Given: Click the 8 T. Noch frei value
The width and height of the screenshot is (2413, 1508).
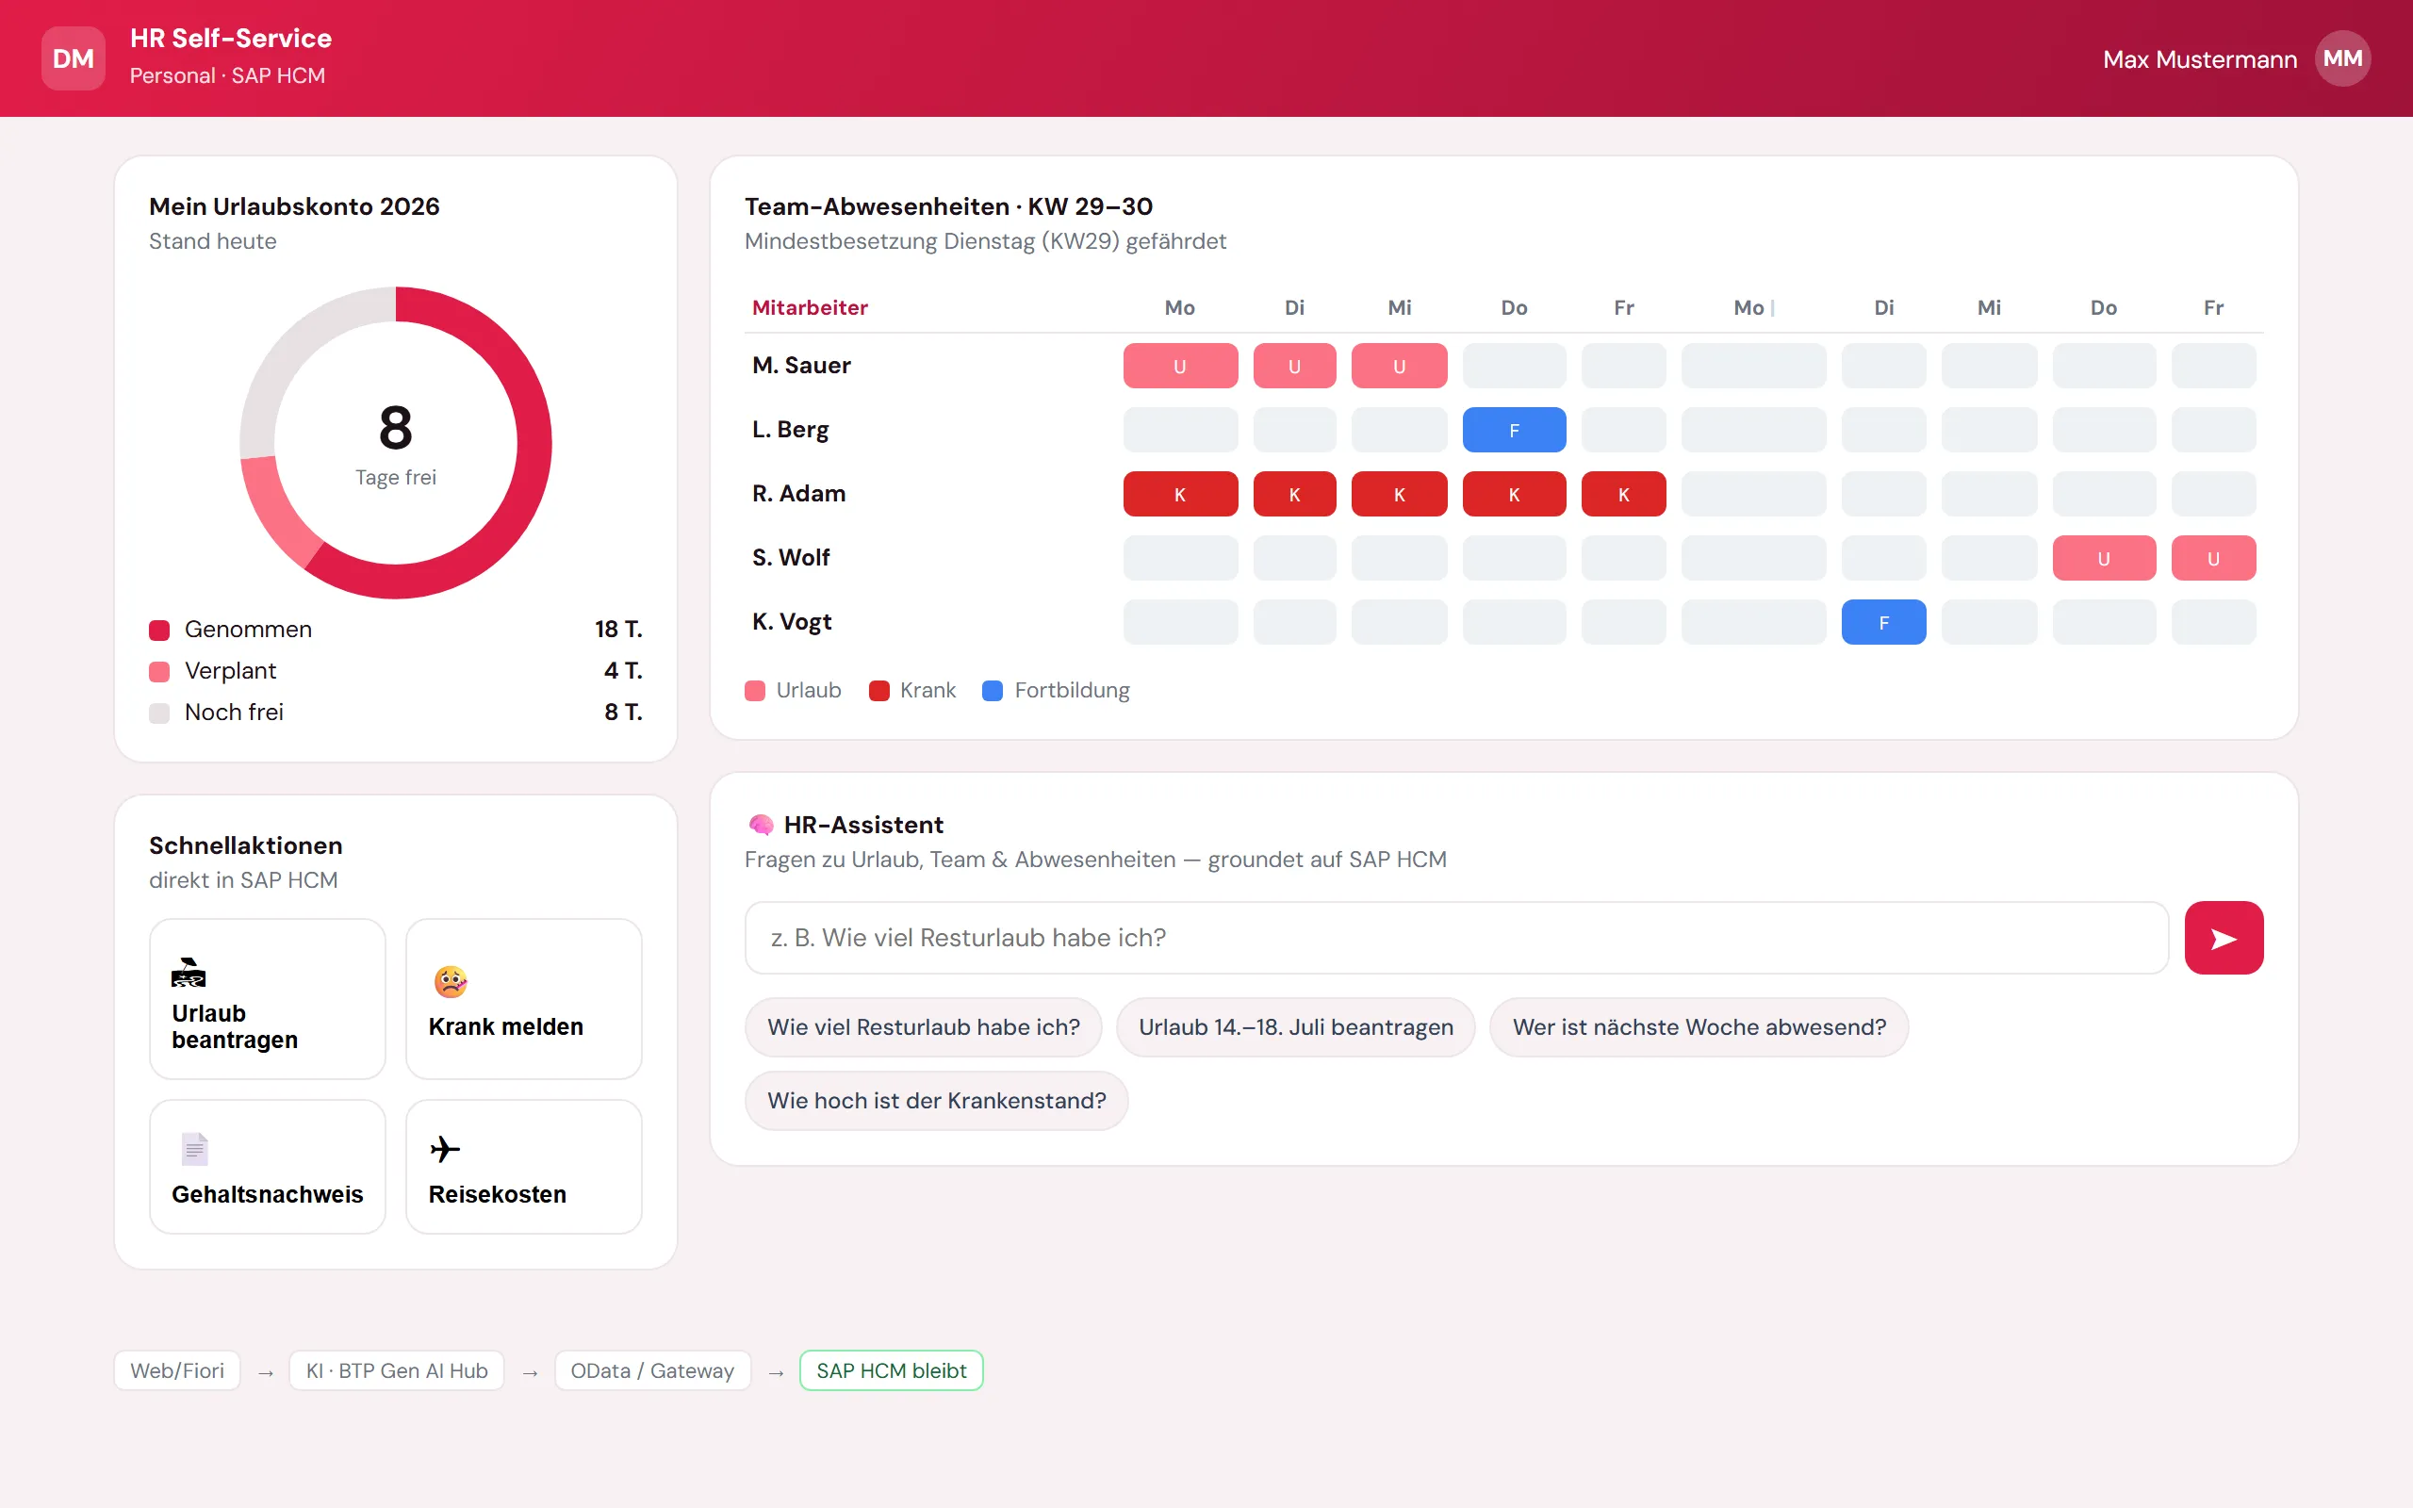Looking at the screenshot, I should point(623,713).
